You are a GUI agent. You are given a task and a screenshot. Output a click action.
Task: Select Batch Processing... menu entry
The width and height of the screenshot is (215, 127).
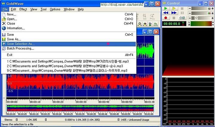69,49
